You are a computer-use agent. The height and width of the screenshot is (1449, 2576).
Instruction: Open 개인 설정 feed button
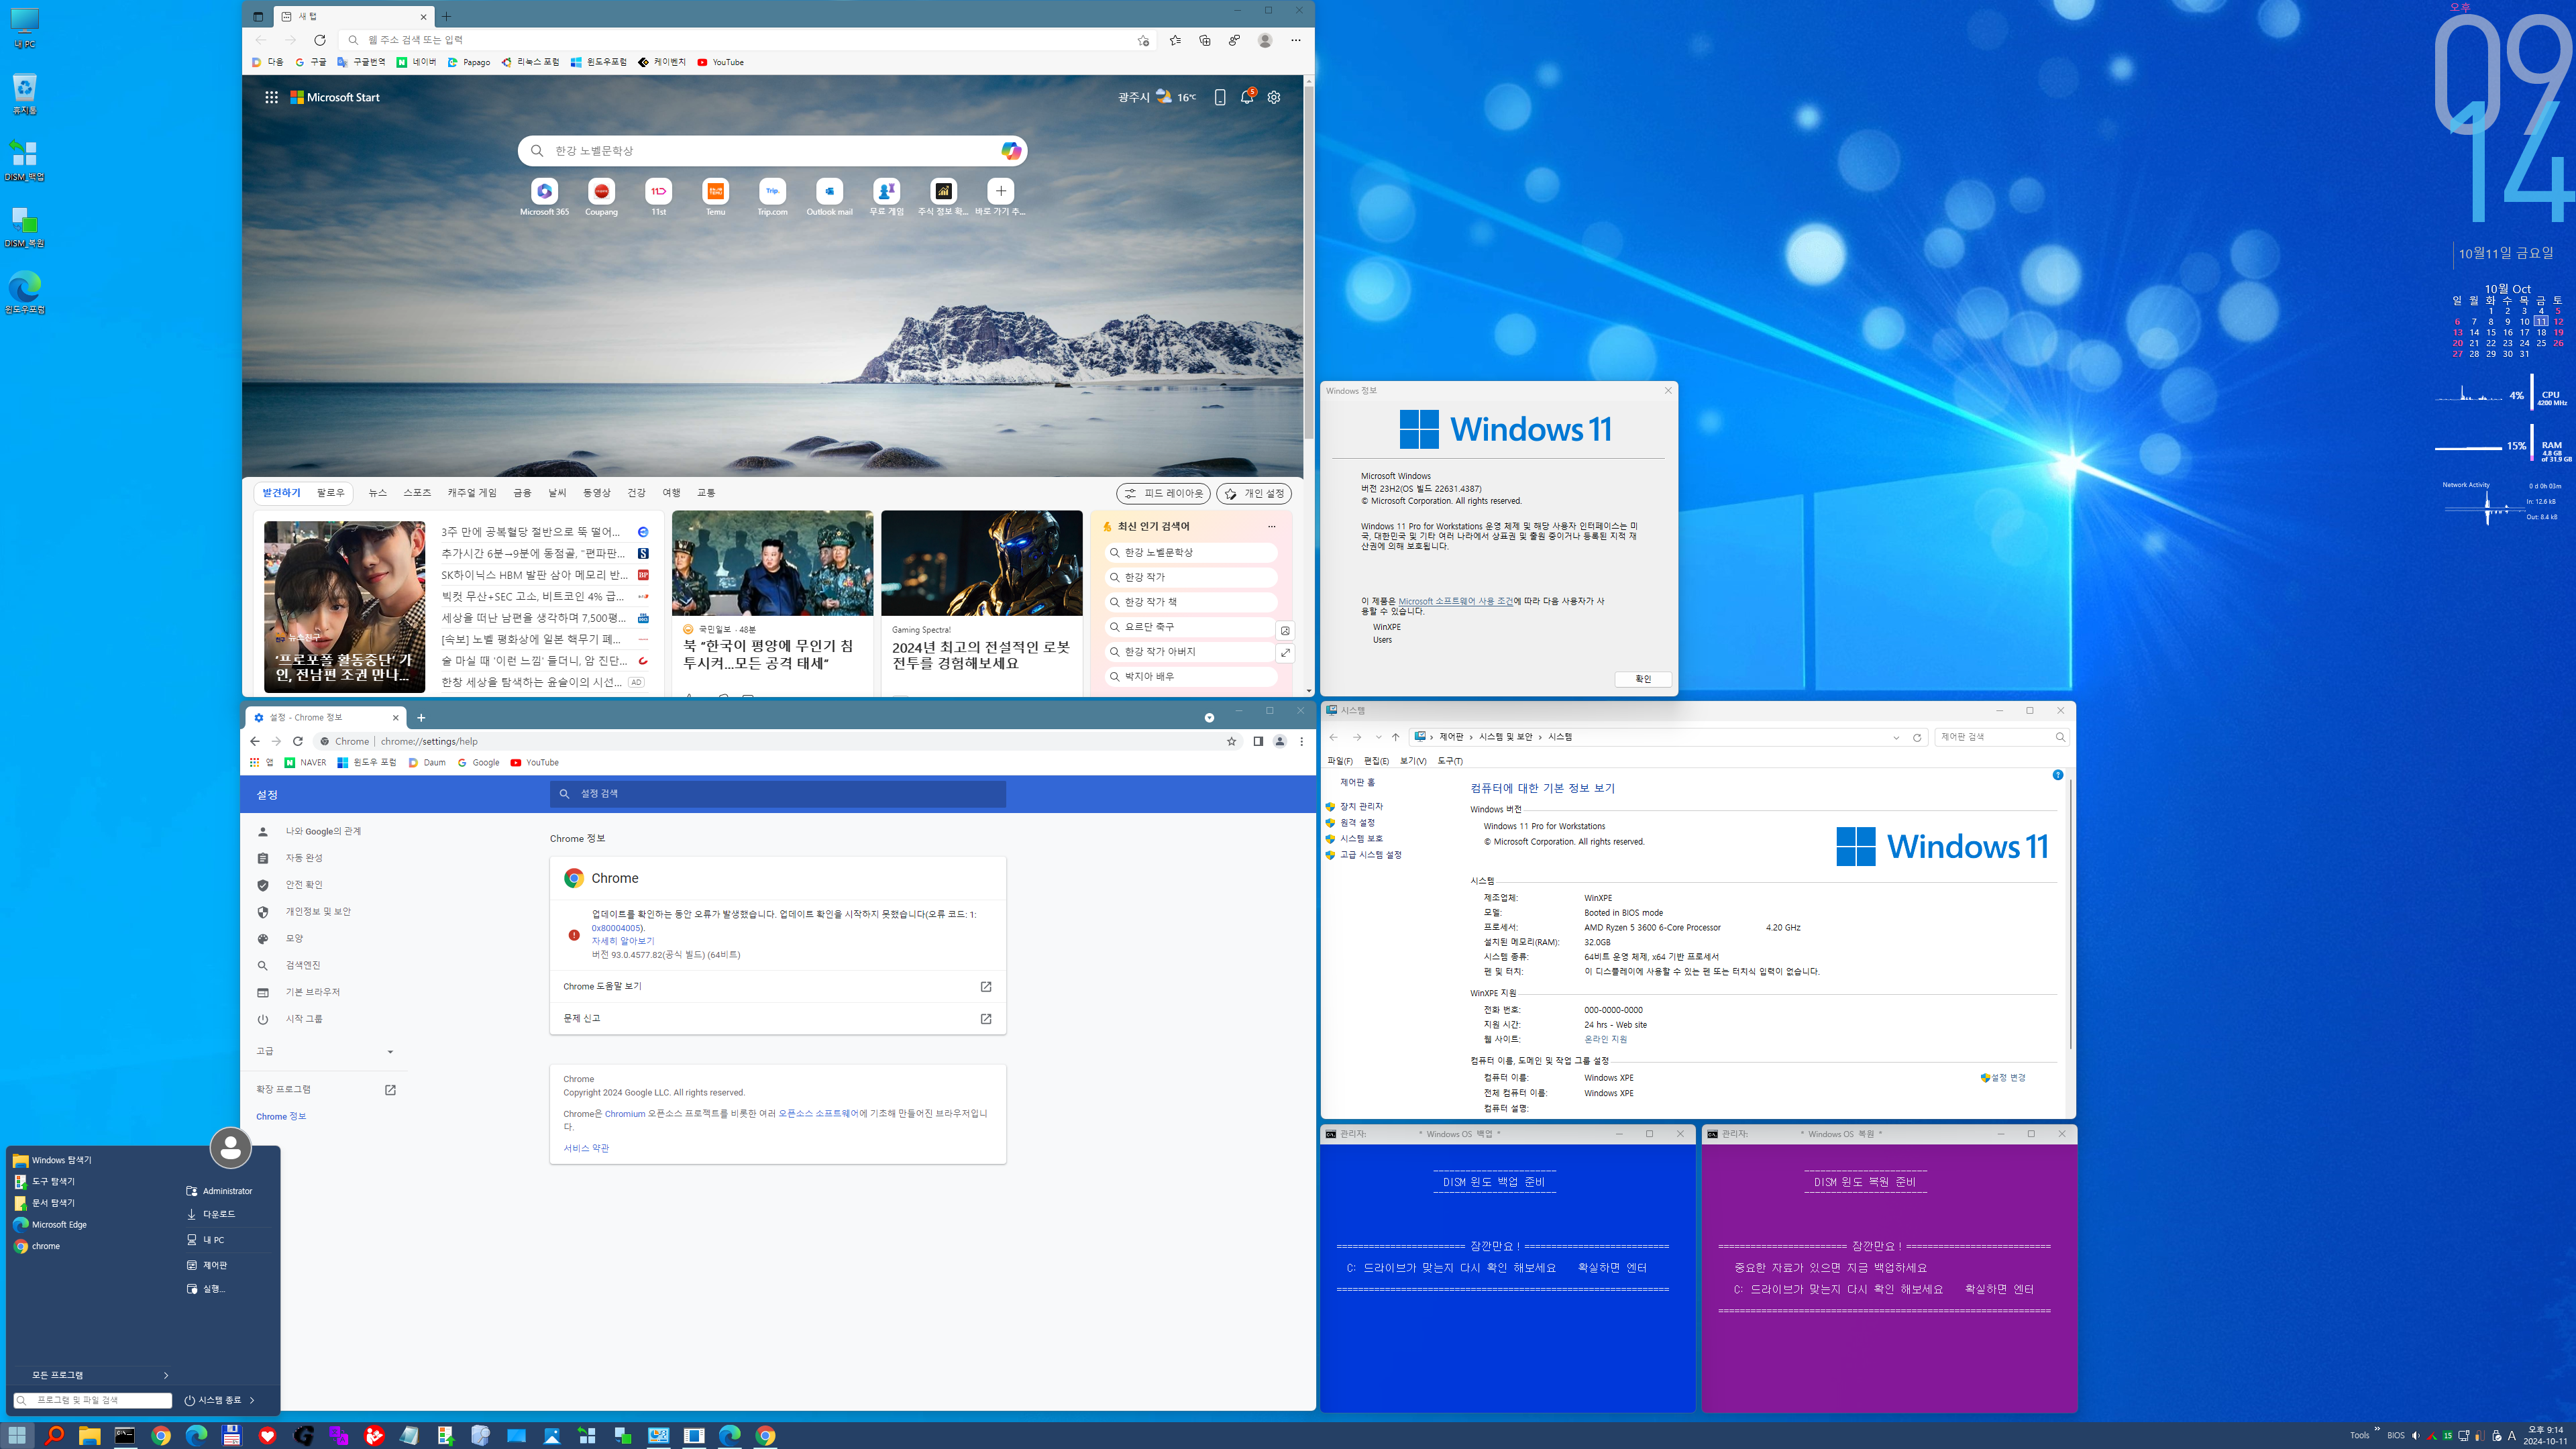click(1254, 494)
